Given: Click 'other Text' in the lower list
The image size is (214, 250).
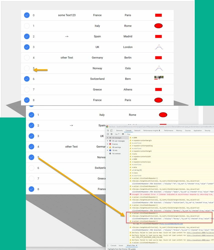Looking at the screenshot, I should pyautogui.click(x=71, y=147).
